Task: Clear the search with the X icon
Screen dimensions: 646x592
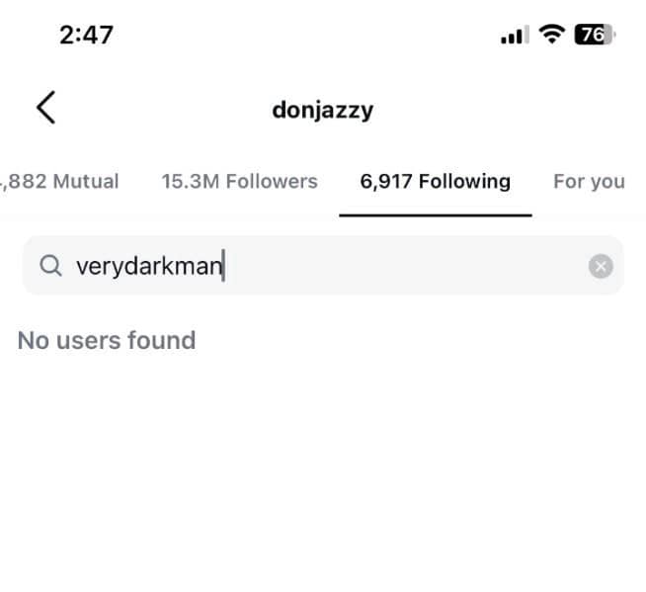Action: coord(601,266)
